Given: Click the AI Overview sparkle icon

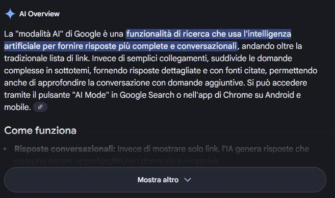Looking at the screenshot, I should tap(10, 14).
